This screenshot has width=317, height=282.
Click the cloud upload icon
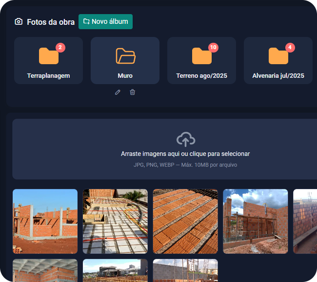tap(186, 139)
